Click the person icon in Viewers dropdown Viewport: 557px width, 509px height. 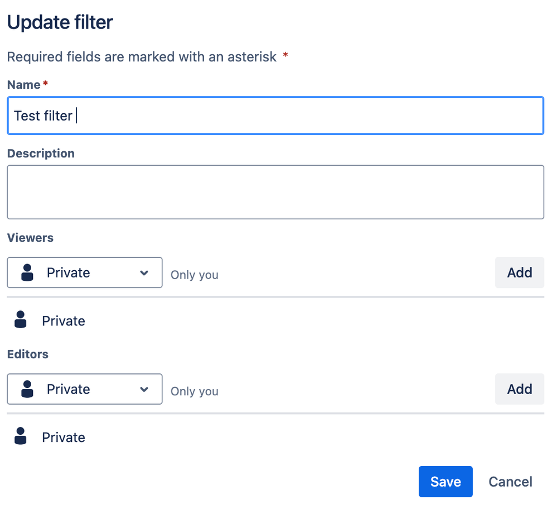point(27,273)
